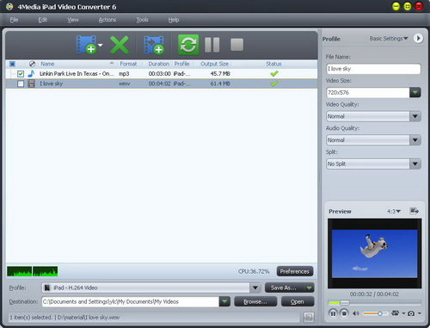Image resolution: width=430 pixels, height=328 pixels.
Task: Click the detach preview window icon
Action: coord(414,211)
